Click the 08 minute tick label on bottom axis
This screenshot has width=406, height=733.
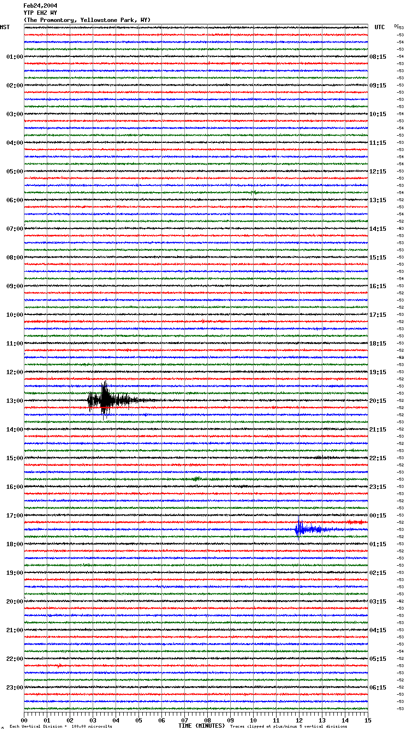(x=207, y=720)
